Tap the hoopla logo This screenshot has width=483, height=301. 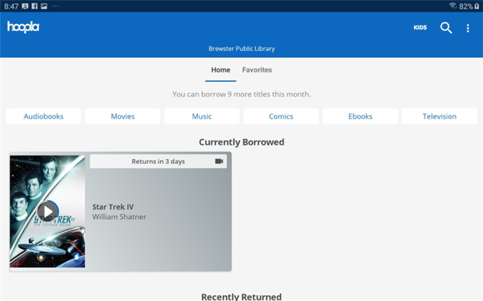pos(23,27)
